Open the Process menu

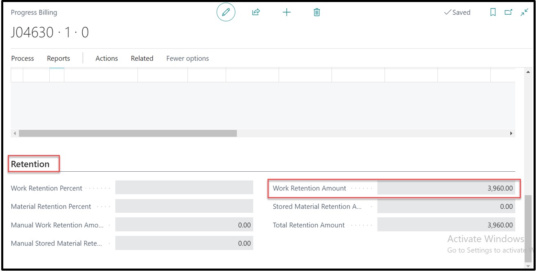(22, 58)
